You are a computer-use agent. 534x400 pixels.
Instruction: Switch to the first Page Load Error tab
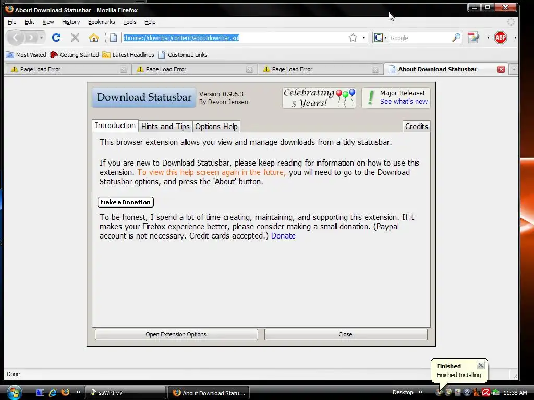(67, 69)
